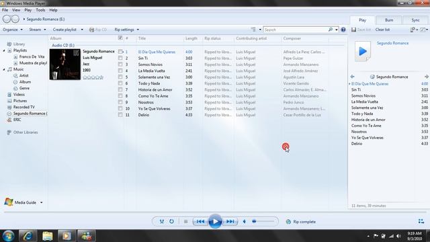Click the Segundo Romance album cover art
The height and width of the screenshot is (242, 430).
click(65, 65)
